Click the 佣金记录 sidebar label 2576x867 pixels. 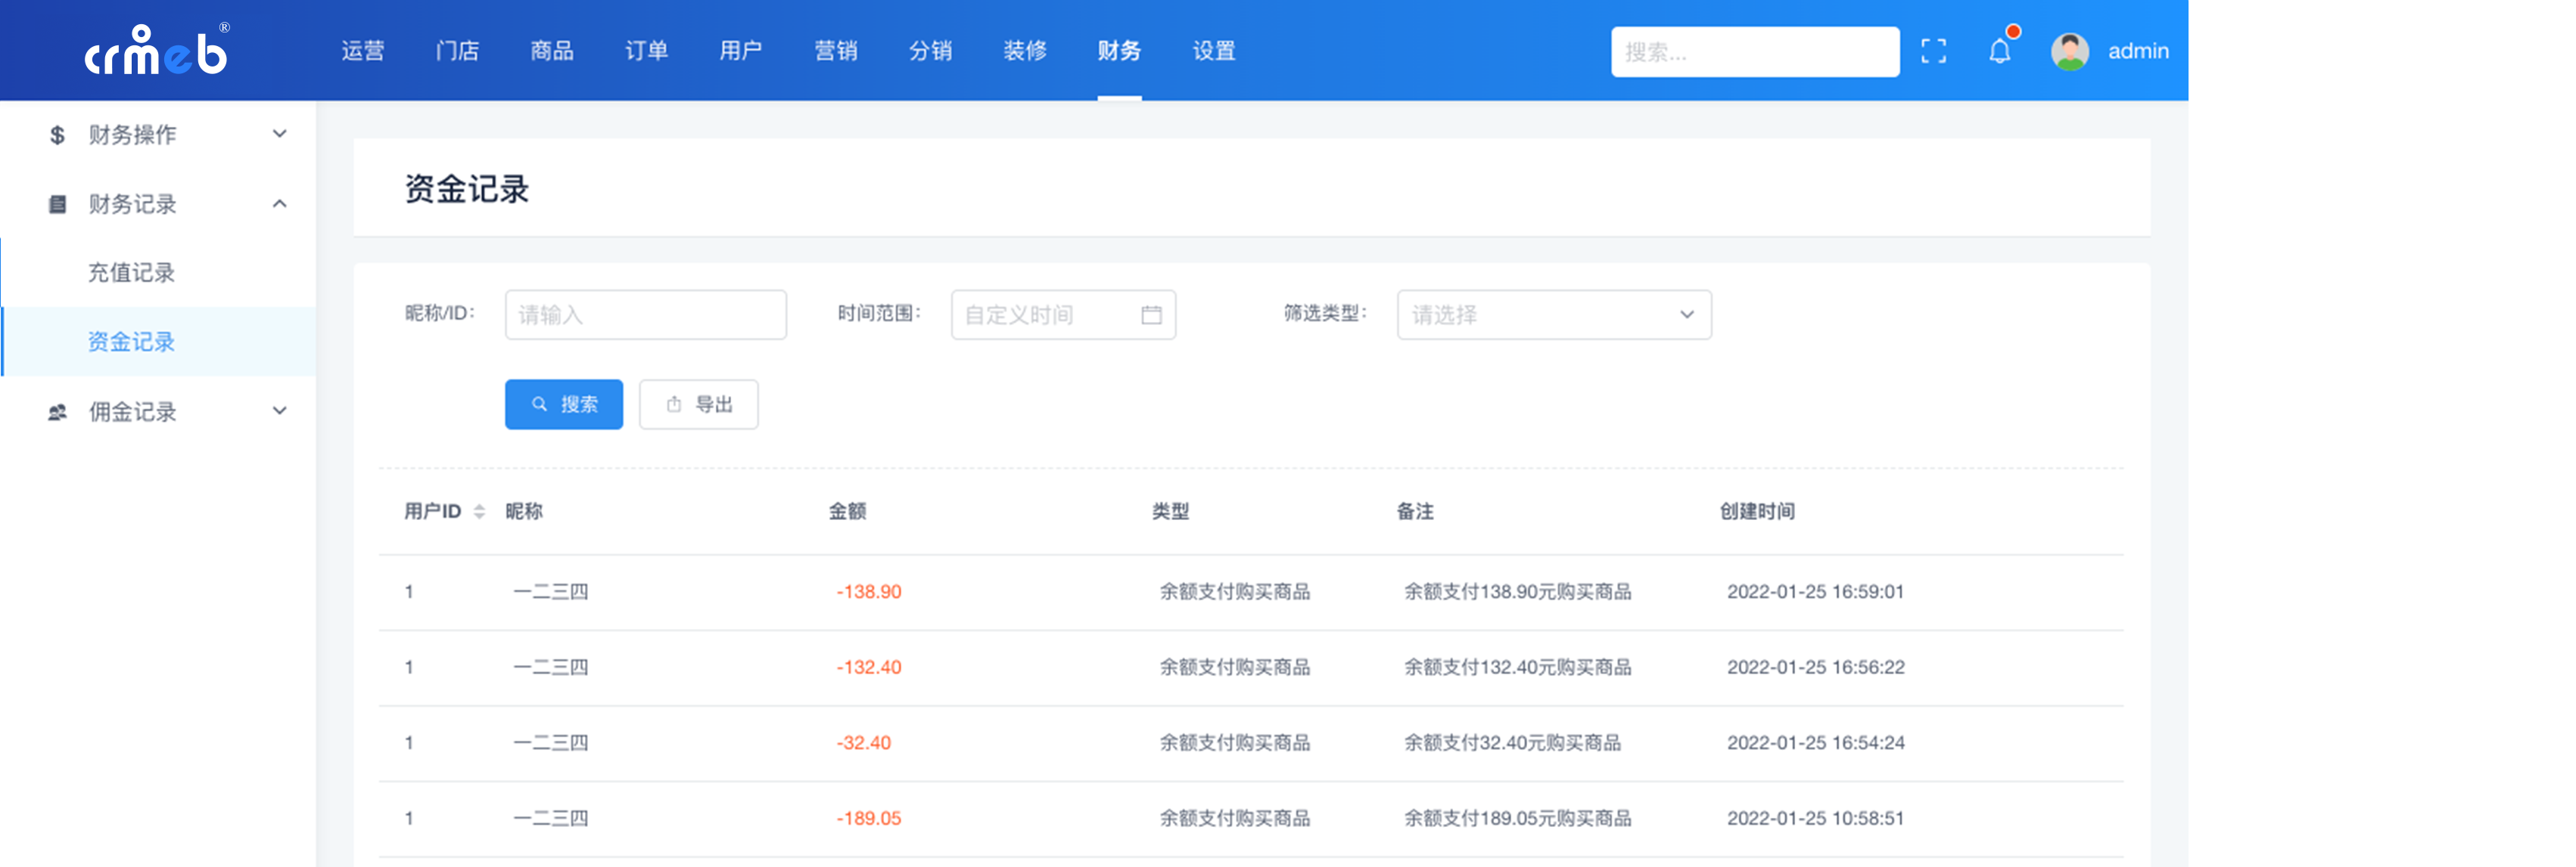click(x=132, y=411)
